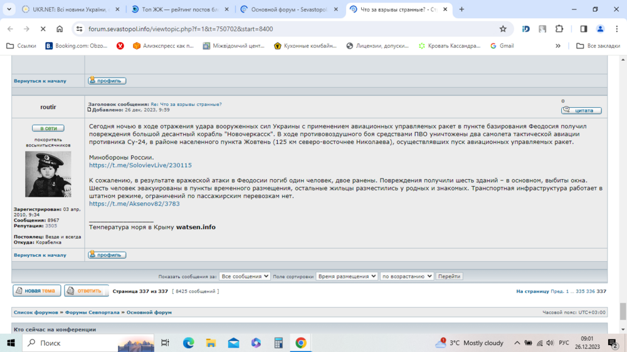Image resolution: width=627 pixels, height=352 pixels.
Task: Open the browser home page
Action: pos(60,29)
